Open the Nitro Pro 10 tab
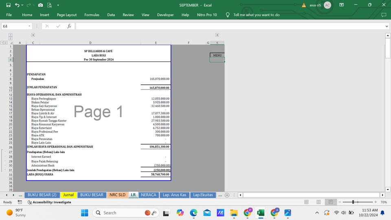Screen dimensions: 391x220 point(207,15)
